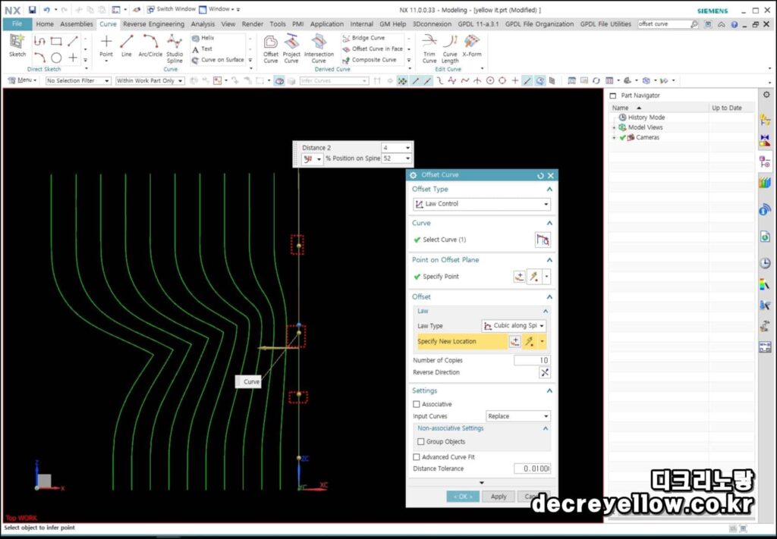The width and height of the screenshot is (777, 539).
Task: Enable the Associative checkbox
Action: pyautogui.click(x=417, y=404)
